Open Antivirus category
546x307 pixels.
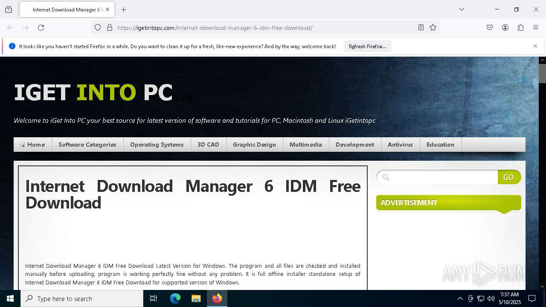click(x=400, y=145)
